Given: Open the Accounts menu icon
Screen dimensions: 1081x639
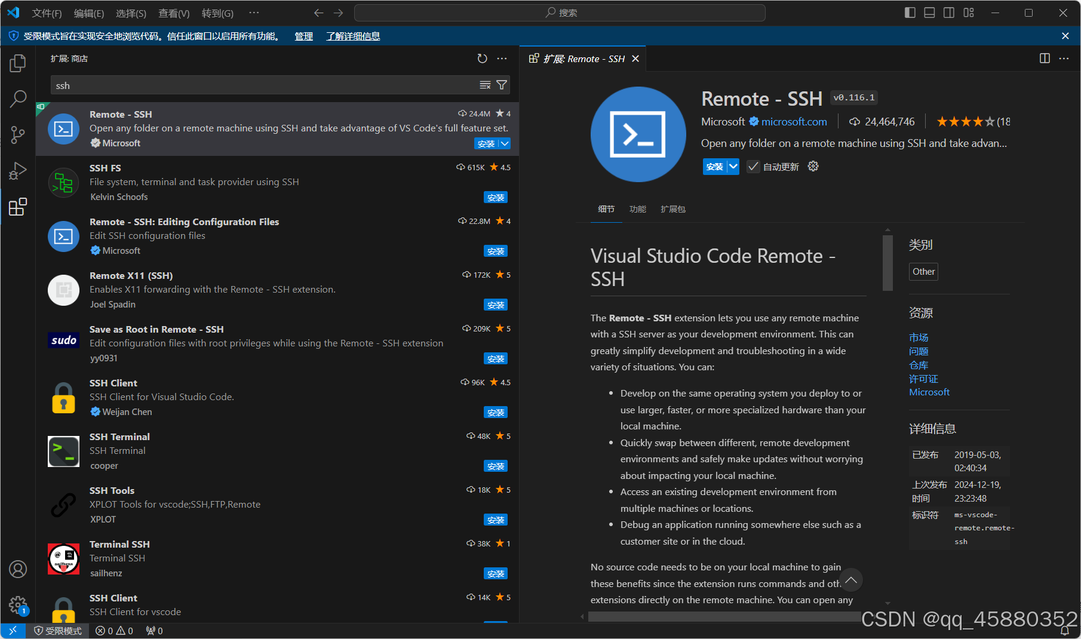Looking at the screenshot, I should click(18, 569).
